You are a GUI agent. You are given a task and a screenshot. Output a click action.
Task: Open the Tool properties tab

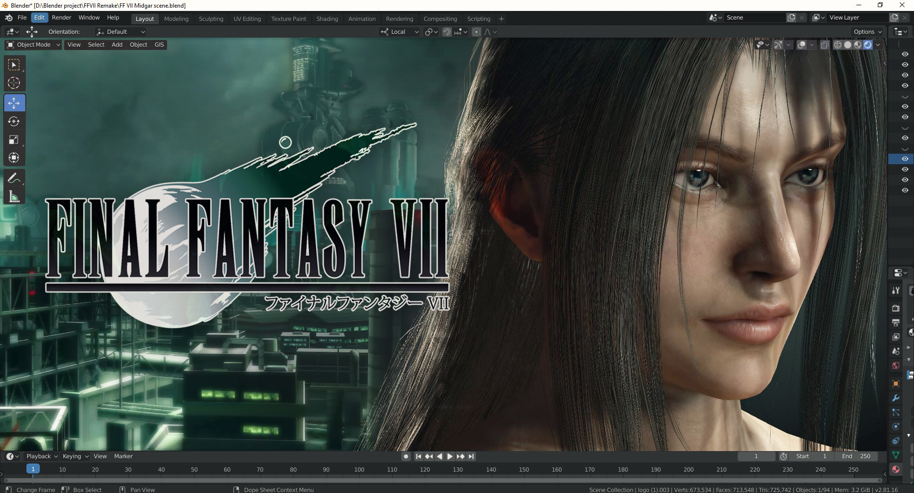[x=896, y=290]
